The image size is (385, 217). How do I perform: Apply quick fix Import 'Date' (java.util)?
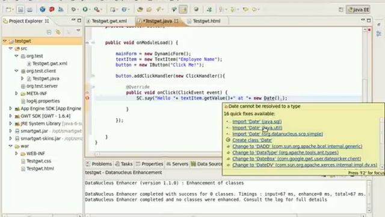[257, 128]
